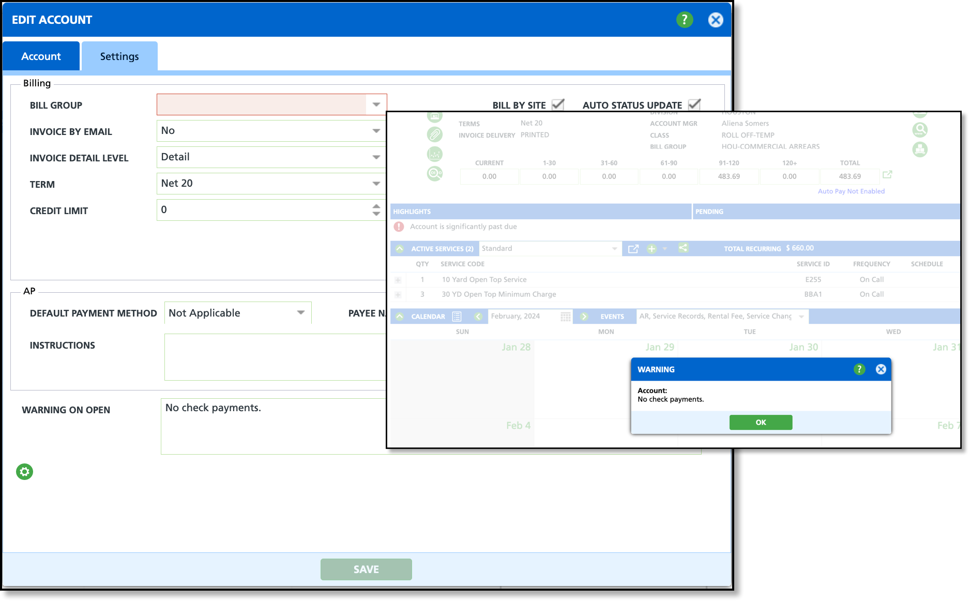
Task: Click the red past-due alert icon
Action: click(x=399, y=227)
